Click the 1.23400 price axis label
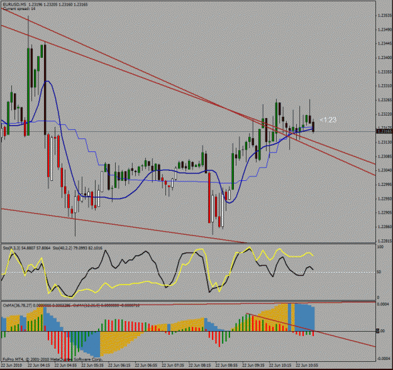 pyautogui.click(x=385, y=58)
